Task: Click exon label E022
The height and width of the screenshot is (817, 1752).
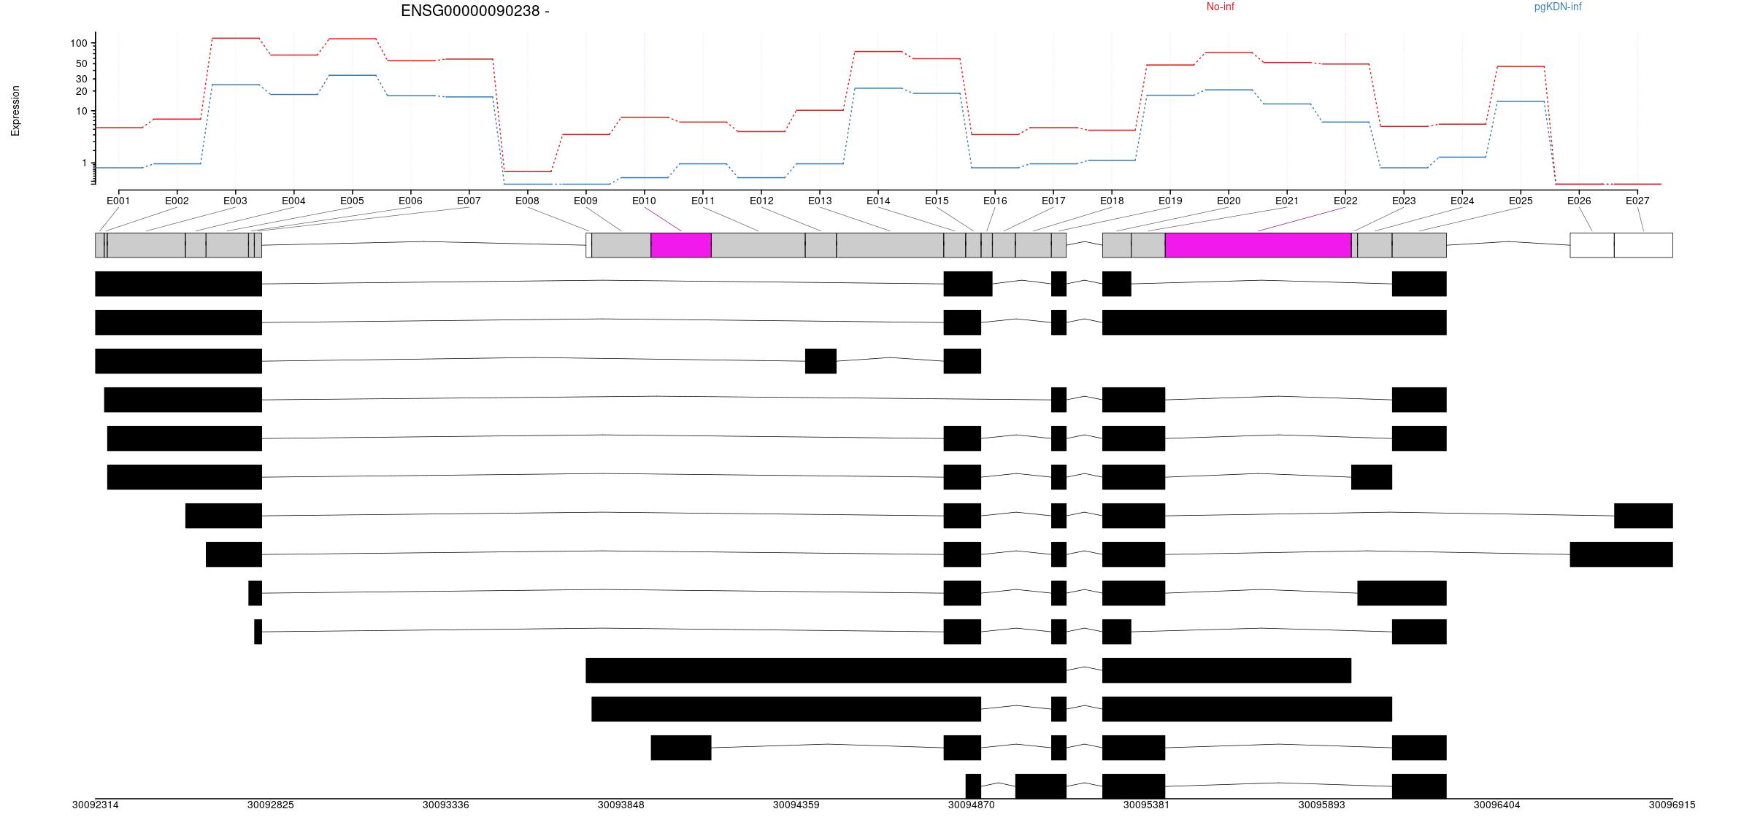Action: (1345, 201)
